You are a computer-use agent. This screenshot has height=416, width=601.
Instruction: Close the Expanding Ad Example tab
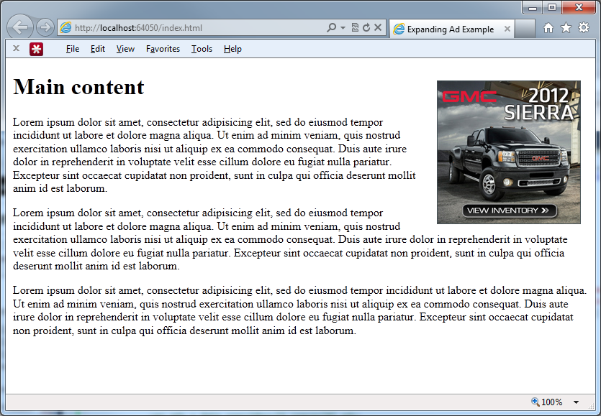click(507, 29)
